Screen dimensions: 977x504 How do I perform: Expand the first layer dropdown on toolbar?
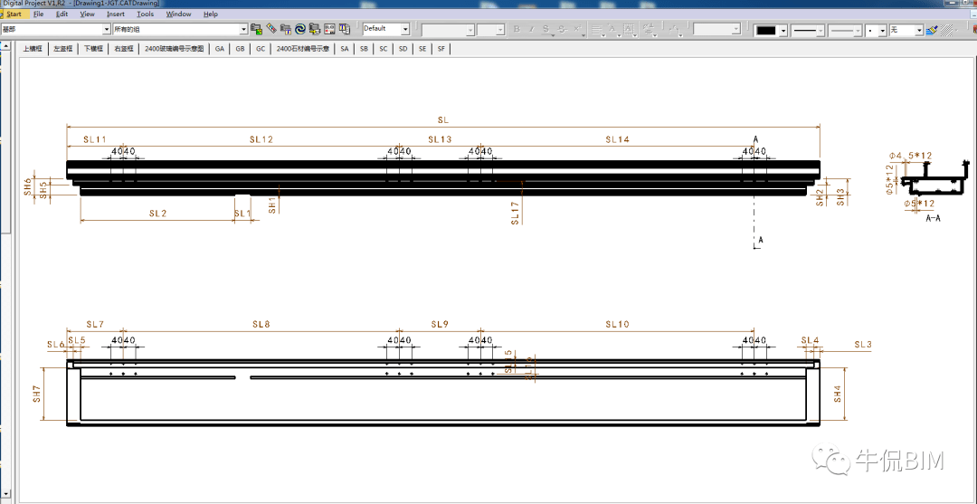[106, 29]
